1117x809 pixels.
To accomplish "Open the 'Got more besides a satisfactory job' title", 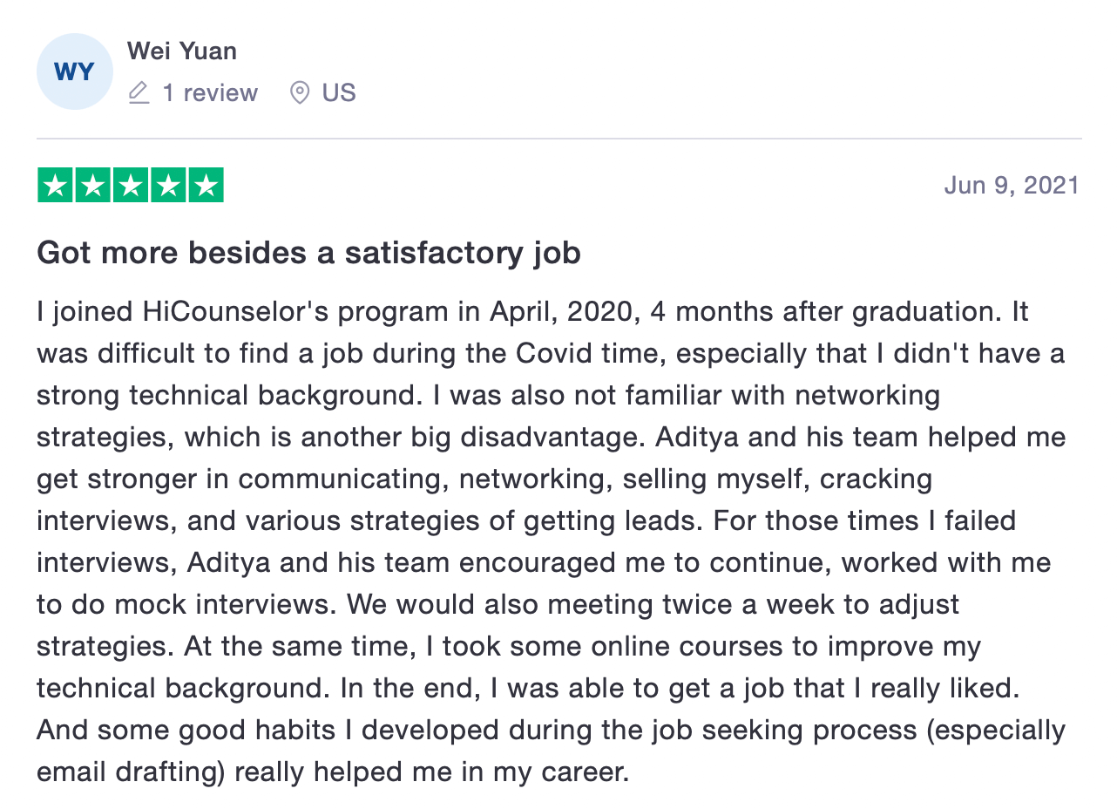I will point(308,253).
